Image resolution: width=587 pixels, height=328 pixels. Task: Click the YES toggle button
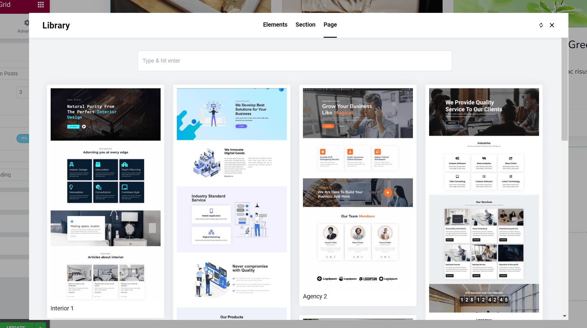coord(24,139)
